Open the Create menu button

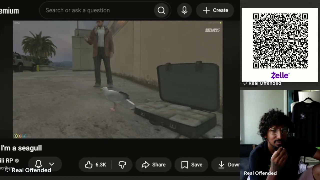coord(215,10)
